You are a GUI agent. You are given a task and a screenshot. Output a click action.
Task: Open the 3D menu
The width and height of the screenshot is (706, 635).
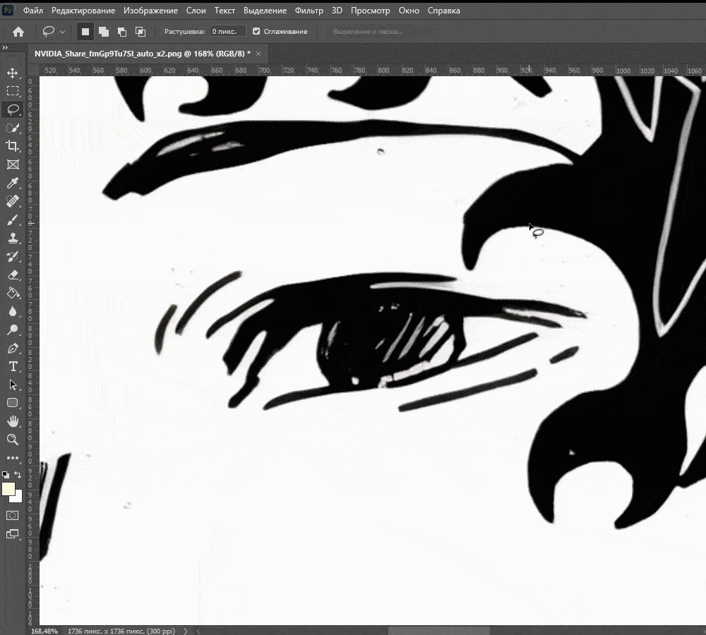tap(337, 11)
